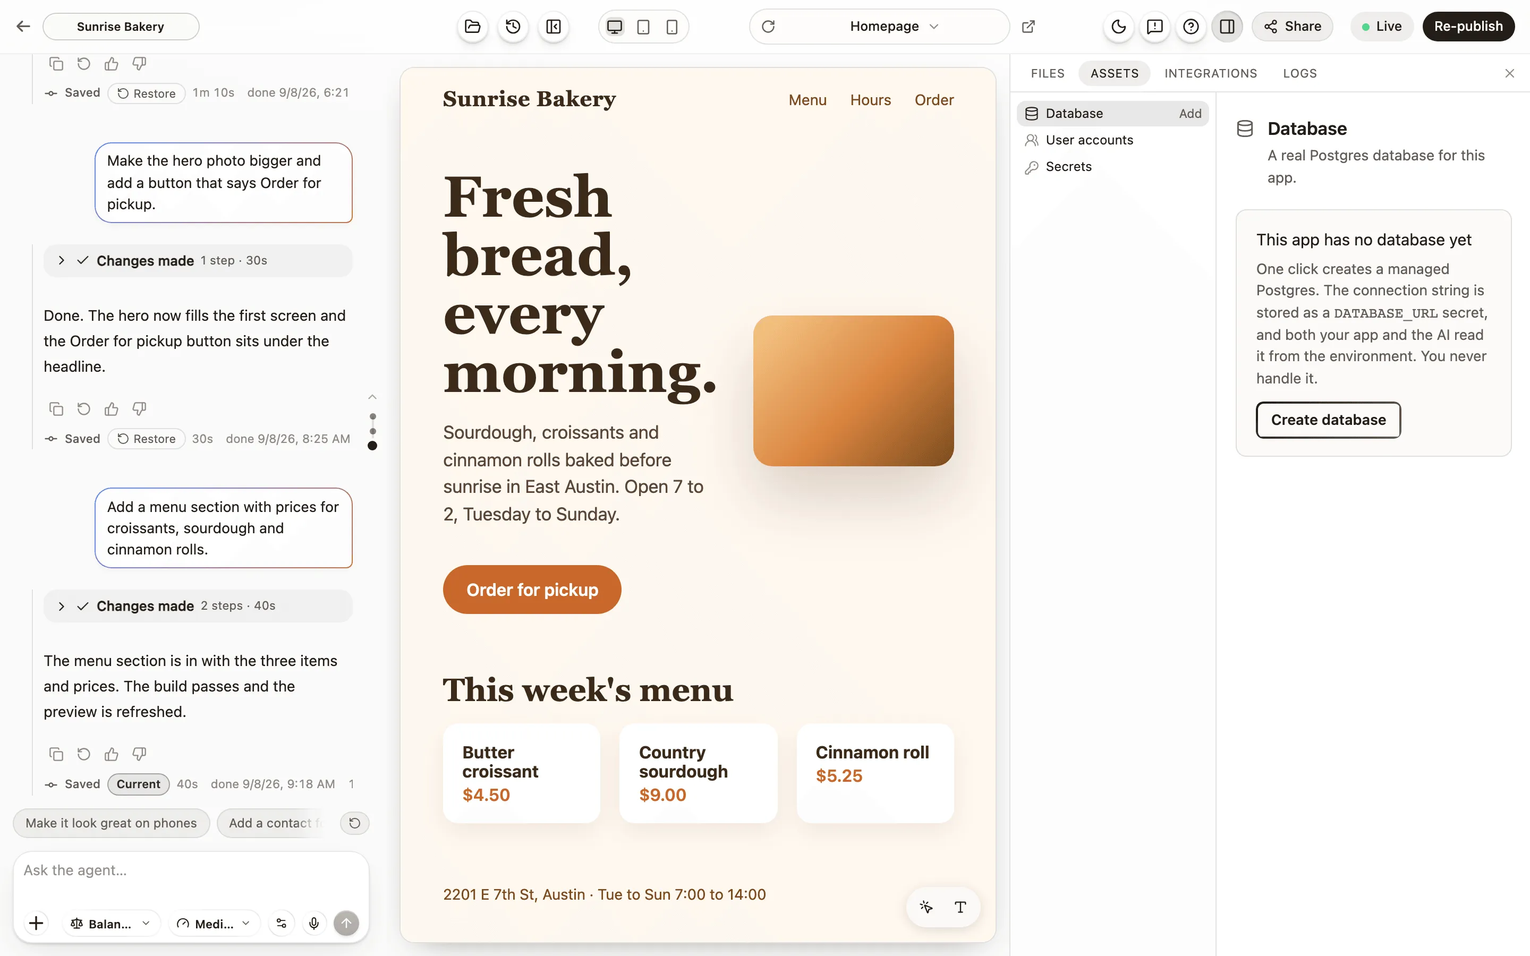Open the Homepage page selector dropdown
1530x956 pixels.
coord(894,27)
